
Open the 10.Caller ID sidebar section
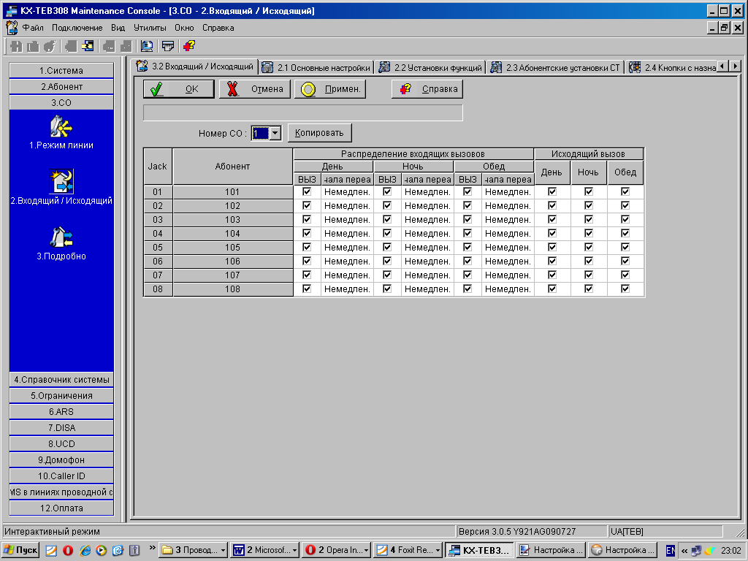click(61, 476)
